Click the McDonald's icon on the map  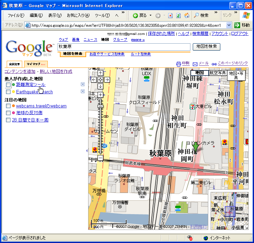pos(227,183)
